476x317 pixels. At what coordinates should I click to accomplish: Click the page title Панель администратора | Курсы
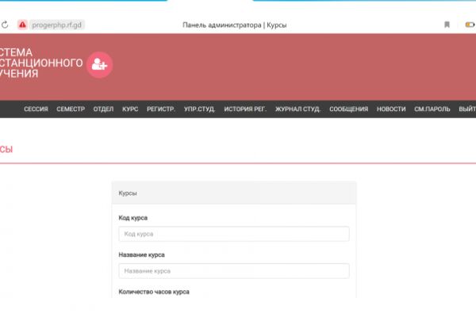coord(235,25)
